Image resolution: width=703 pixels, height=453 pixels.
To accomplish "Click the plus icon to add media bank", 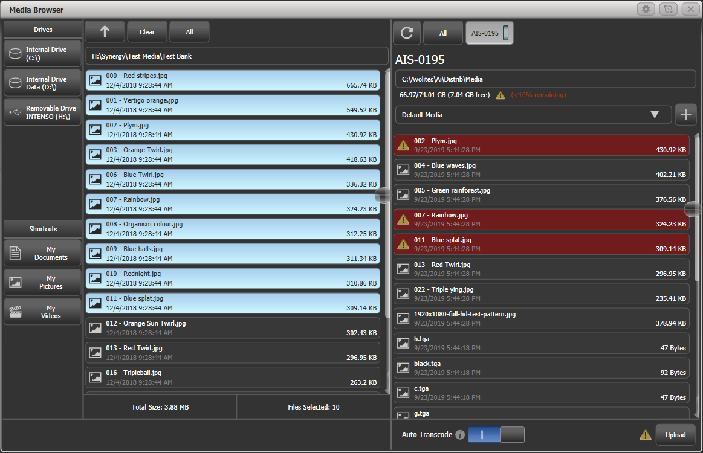I will point(685,115).
